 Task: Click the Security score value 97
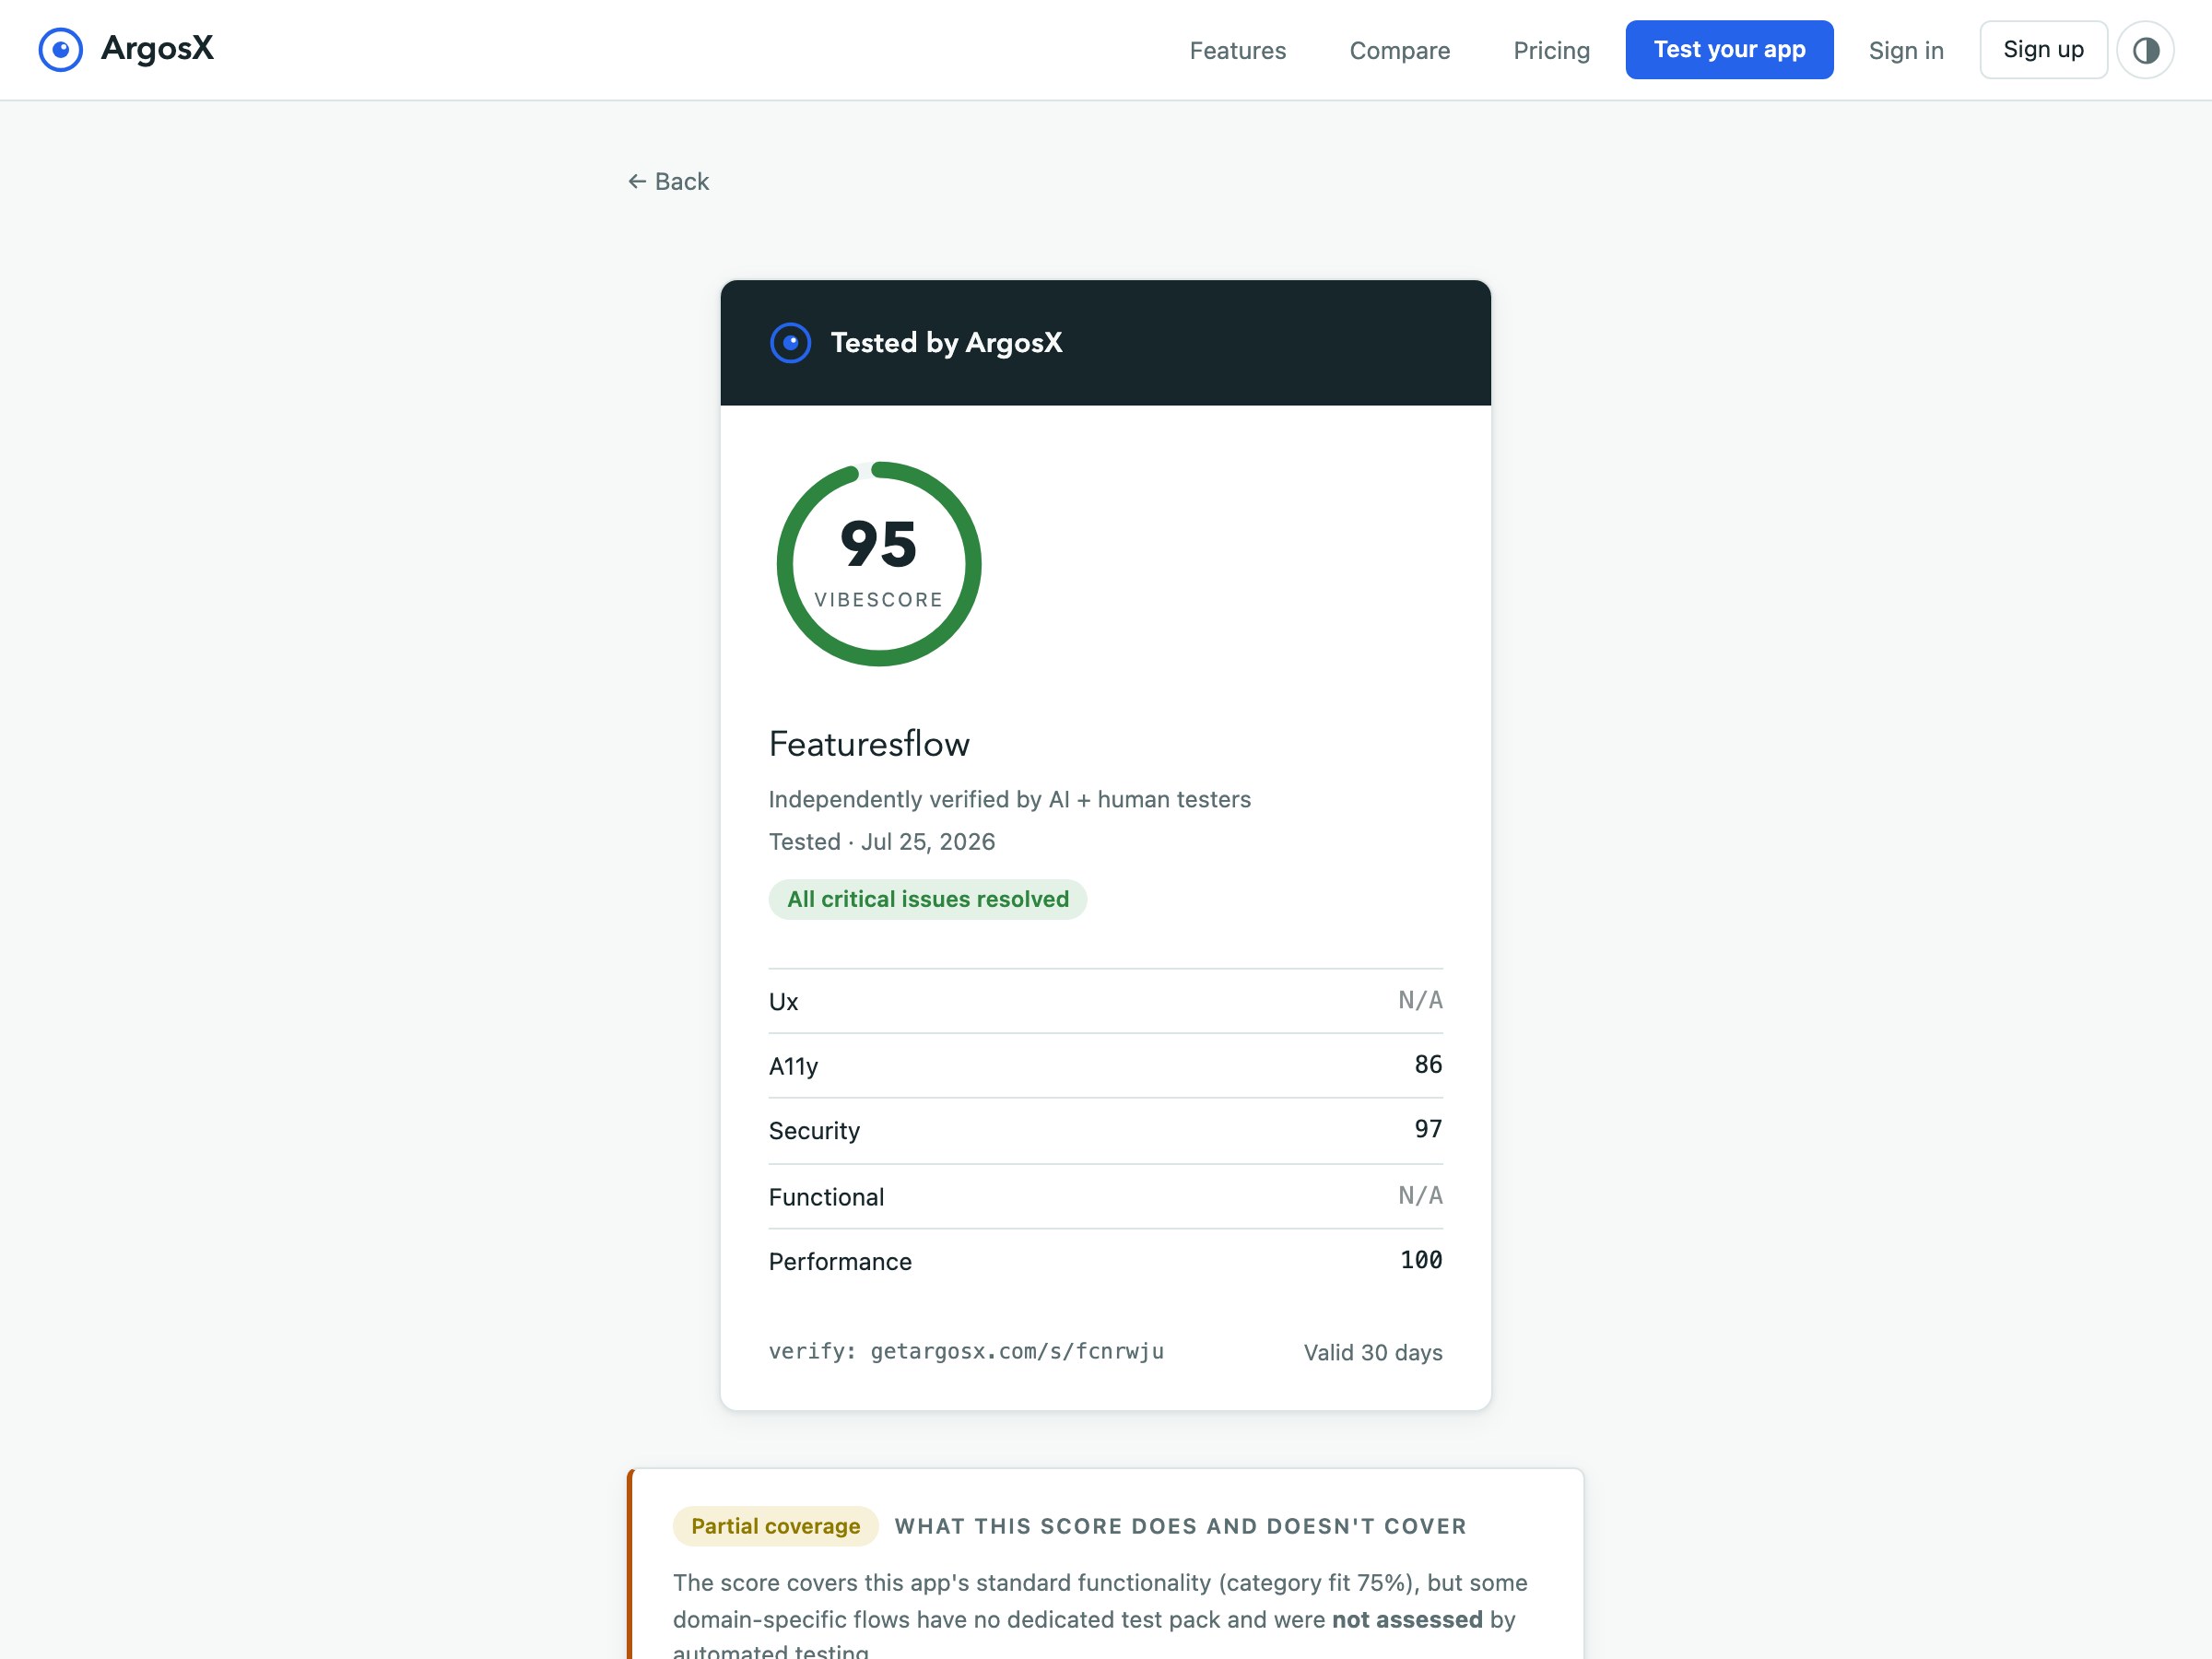1428,1129
